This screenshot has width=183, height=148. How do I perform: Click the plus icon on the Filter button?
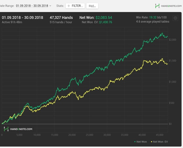click(69, 6)
